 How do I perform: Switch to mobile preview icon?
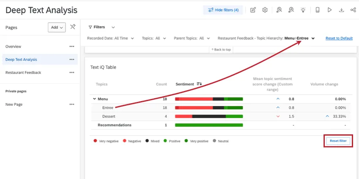[x=318, y=10]
